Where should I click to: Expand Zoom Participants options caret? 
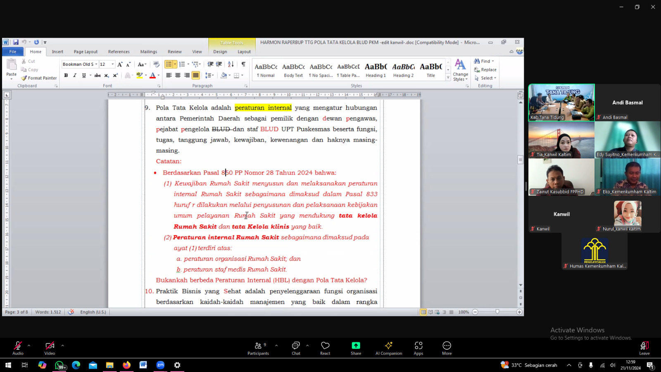276,345
